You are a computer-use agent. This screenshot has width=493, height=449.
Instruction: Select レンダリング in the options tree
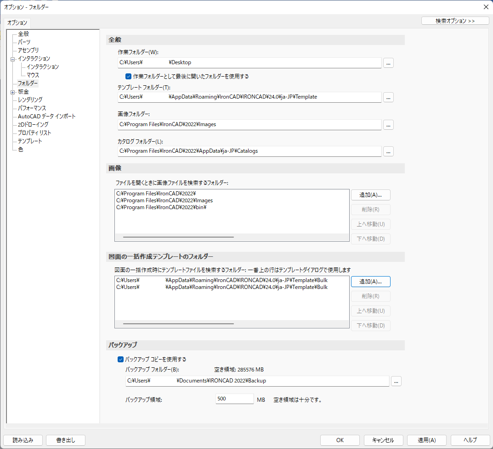[30, 100]
